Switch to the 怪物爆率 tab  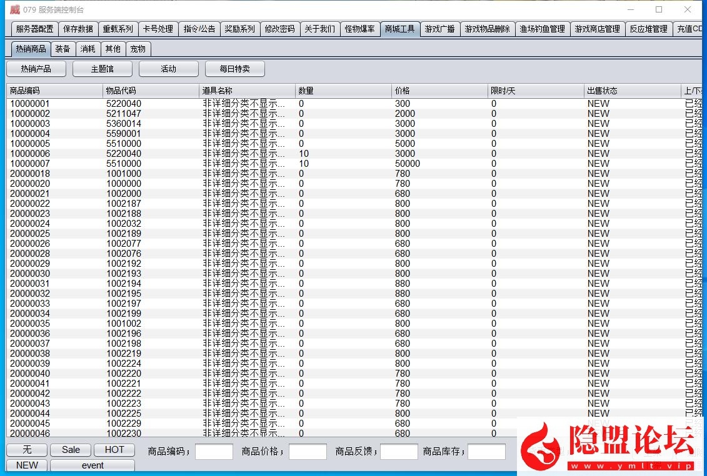coord(360,29)
